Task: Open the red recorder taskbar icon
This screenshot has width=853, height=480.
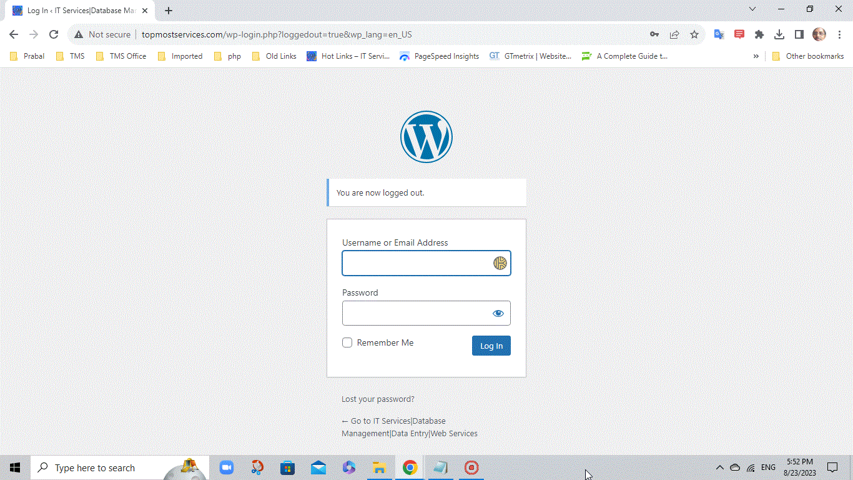Action: tap(471, 467)
